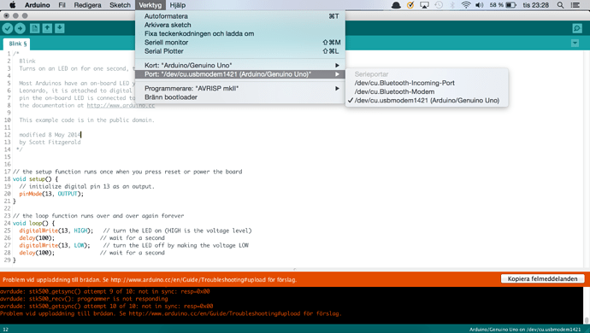590x333 pixels.
Task: Click the void setup() code line
Action: click(35, 179)
